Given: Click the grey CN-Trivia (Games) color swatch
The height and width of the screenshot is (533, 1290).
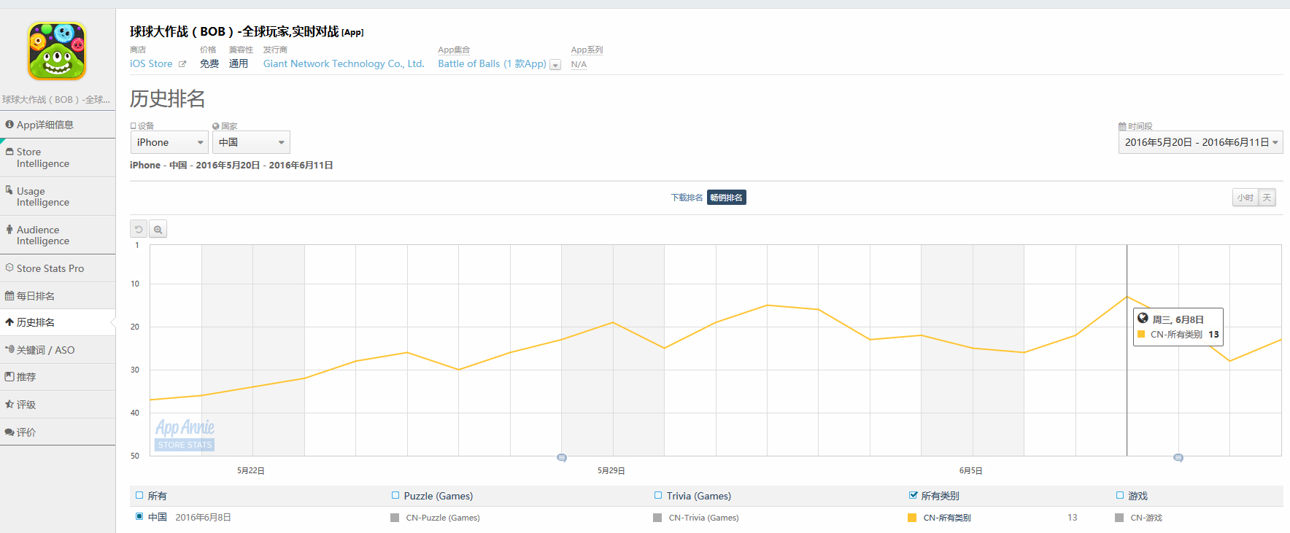Looking at the screenshot, I should pos(657,518).
